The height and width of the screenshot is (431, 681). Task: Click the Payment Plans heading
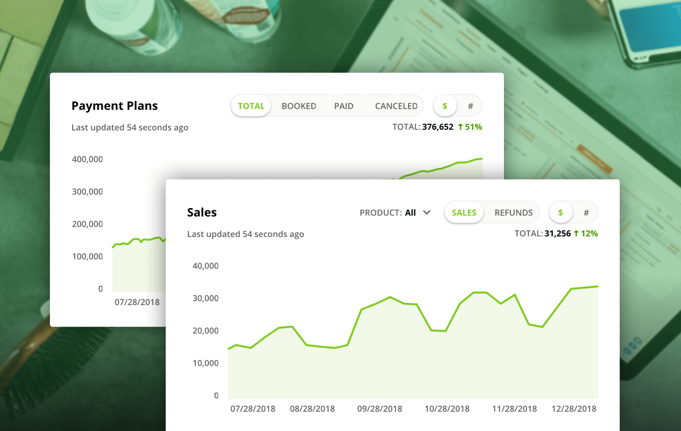(115, 106)
